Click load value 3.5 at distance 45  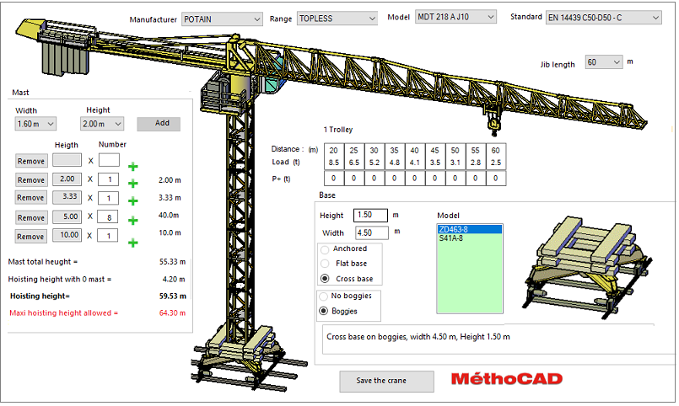coord(434,163)
